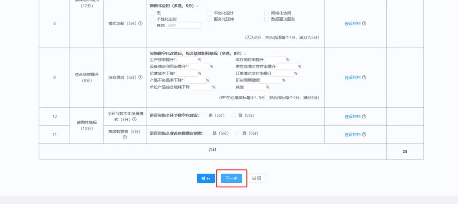Click the 说明 text box beside 其他
Image resolution: width=458 pixels, height=204 pixels.
184,25
